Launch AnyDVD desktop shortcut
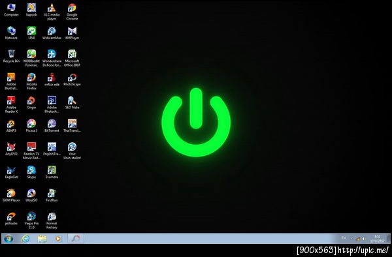 [x=11, y=149]
